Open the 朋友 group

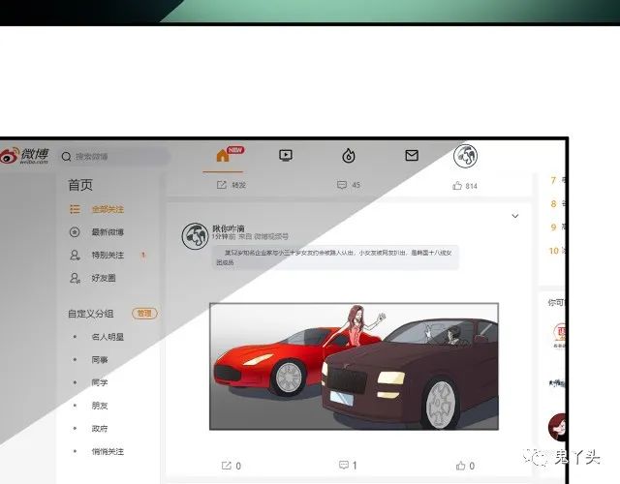pyautogui.click(x=100, y=406)
